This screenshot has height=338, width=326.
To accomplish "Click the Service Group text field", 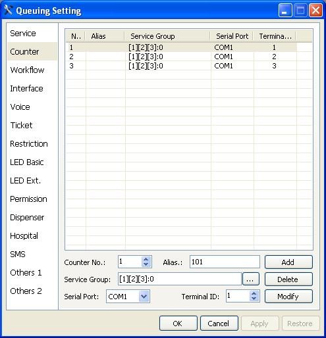I will [x=180, y=279].
